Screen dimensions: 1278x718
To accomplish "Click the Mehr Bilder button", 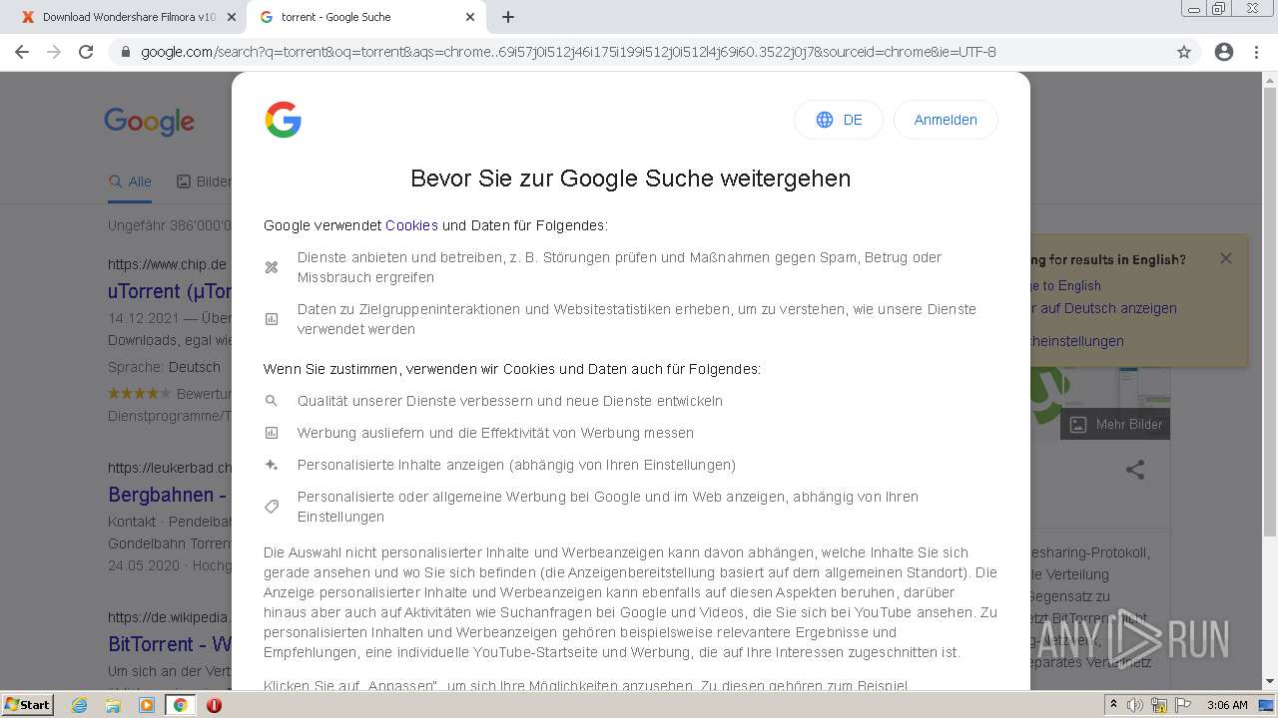I will pyautogui.click(x=1115, y=424).
